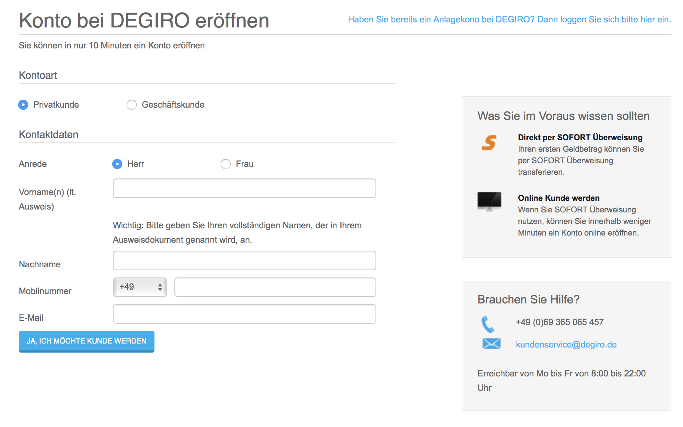This screenshot has height=427, width=683.
Task: Open the existing customer login link
Action: click(x=509, y=20)
